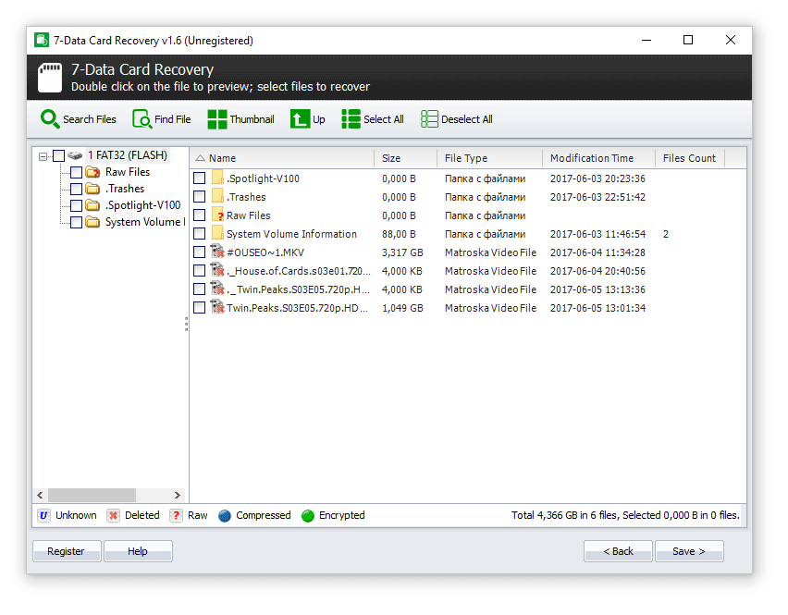The image size is (788, 615).
Task: Click the ._Twin.Peaks 4,000 KB file icon
Action: tap(217, 289)
